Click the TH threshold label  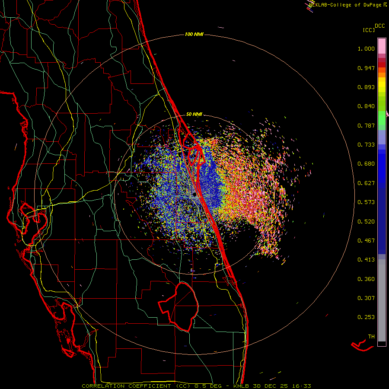click(371, 337)
